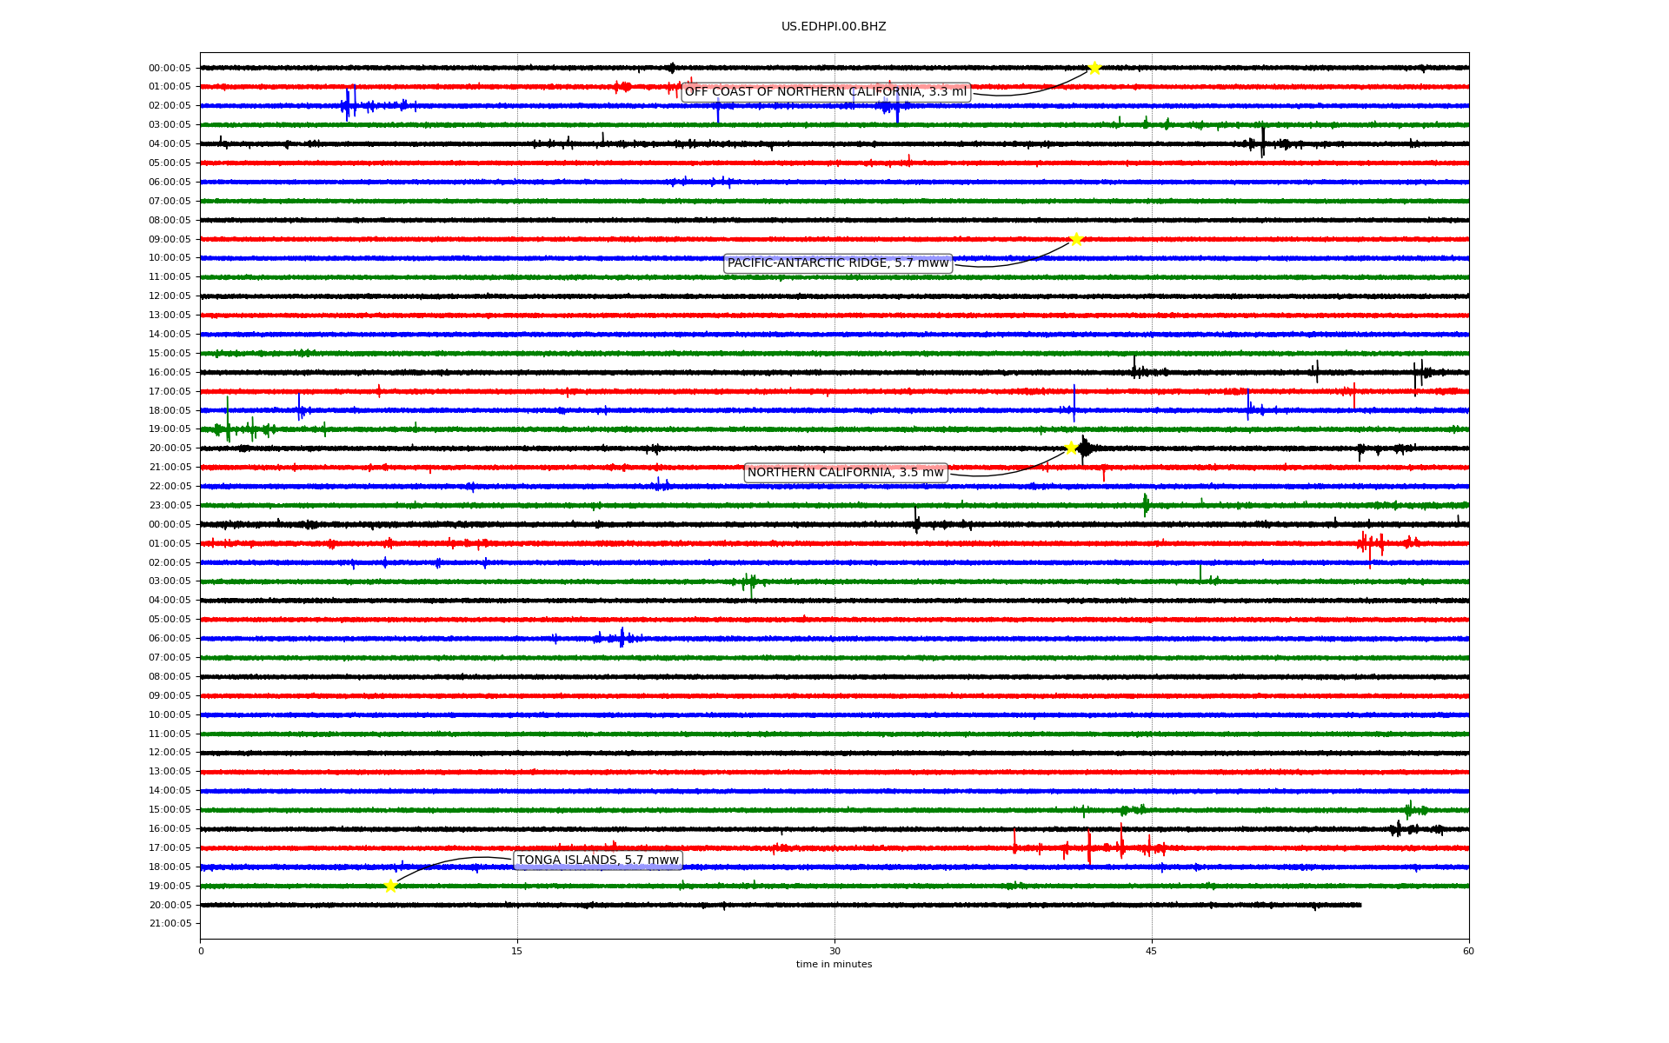
Task: Click the 0 tick on the x-axis
Action: point(201,951)
